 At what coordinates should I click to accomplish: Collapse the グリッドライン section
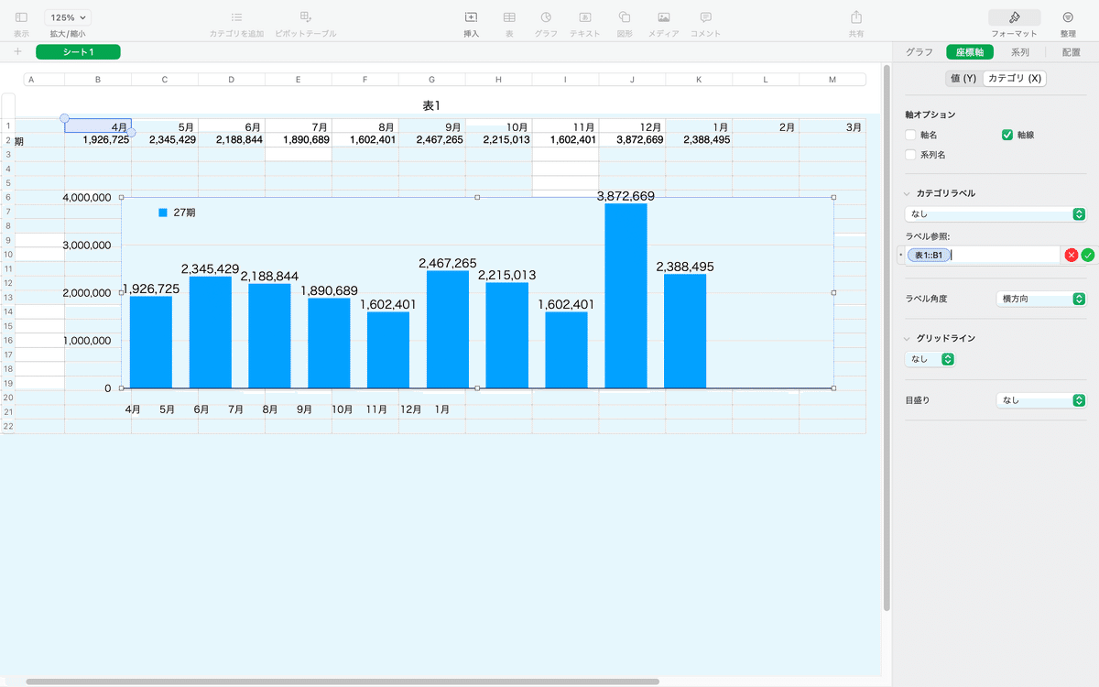pos(908,338)
